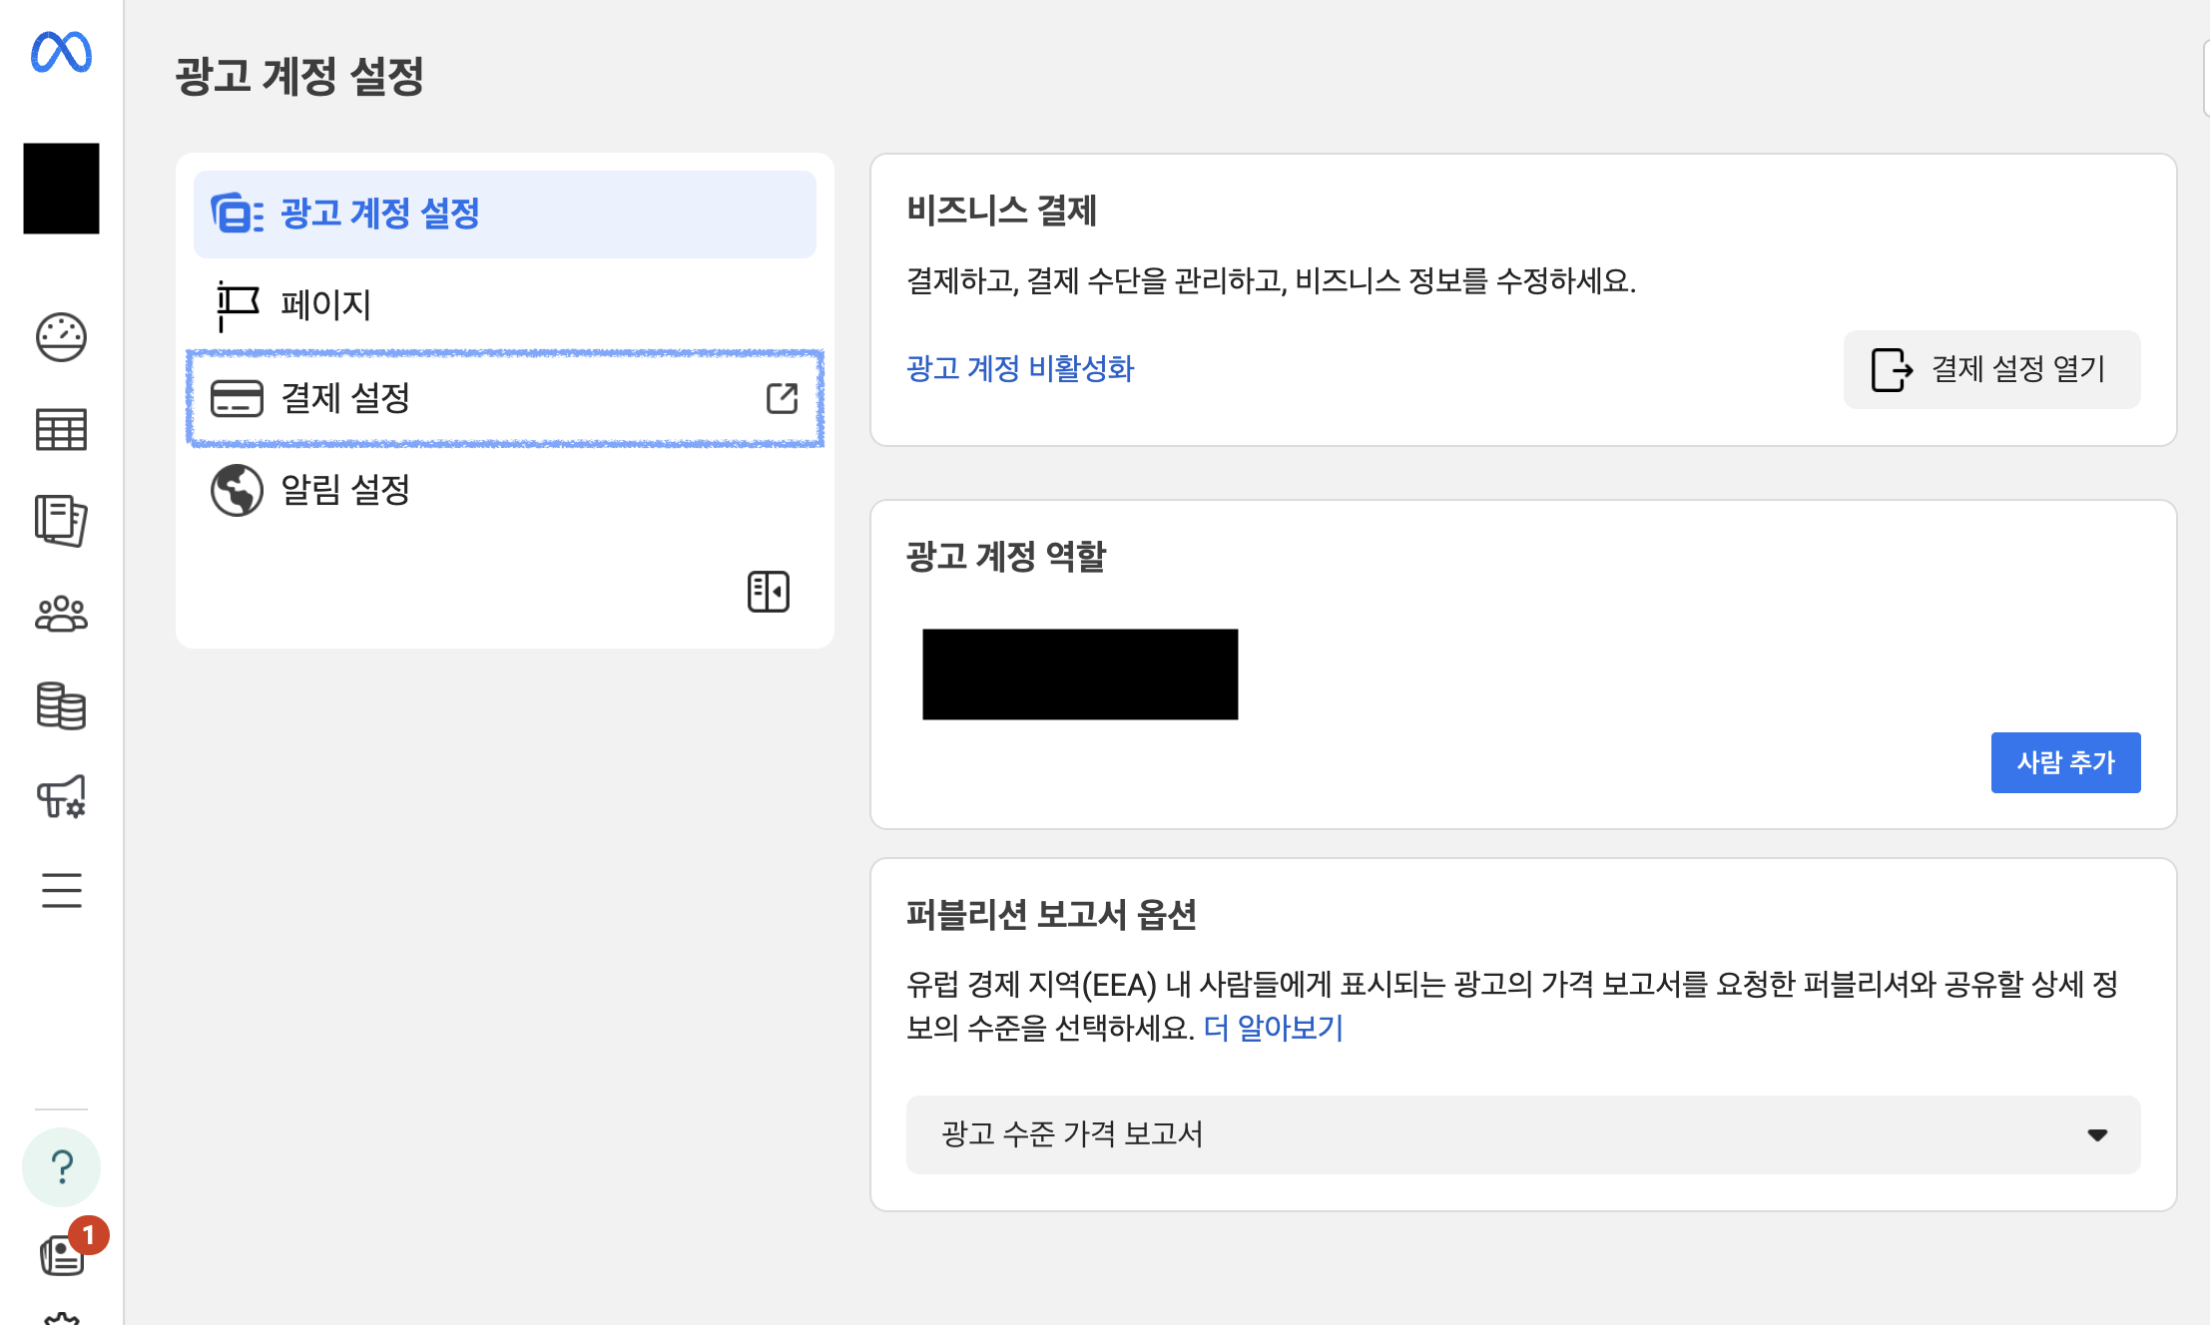Click the Meta logo icon
2210x1325 pixels.
tap(61, 52)
